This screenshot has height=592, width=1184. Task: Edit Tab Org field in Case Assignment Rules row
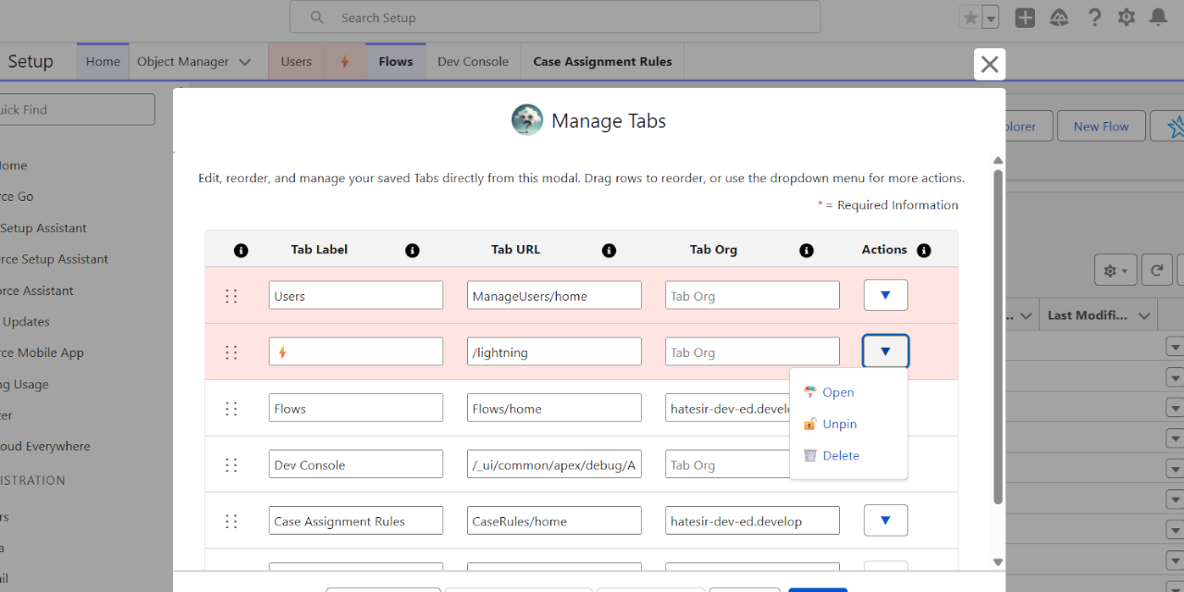click(752, 522)
